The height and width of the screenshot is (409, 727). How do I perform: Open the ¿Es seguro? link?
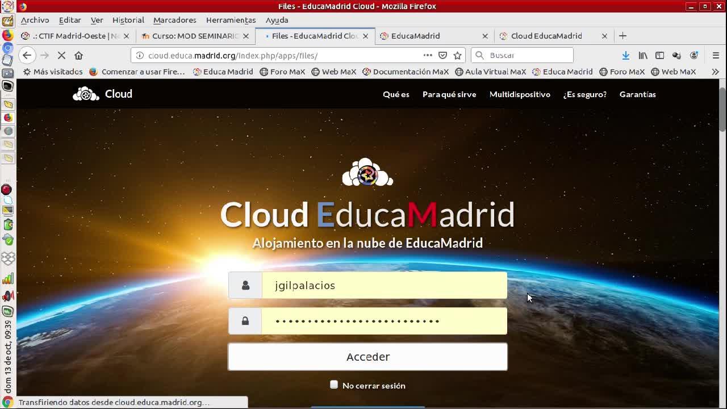[x=585, y=94]
